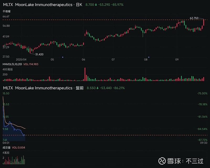Click the green down arrow beside 8.700
The width and height of the screenshot is (210, 168).
(x=96, y=5)
